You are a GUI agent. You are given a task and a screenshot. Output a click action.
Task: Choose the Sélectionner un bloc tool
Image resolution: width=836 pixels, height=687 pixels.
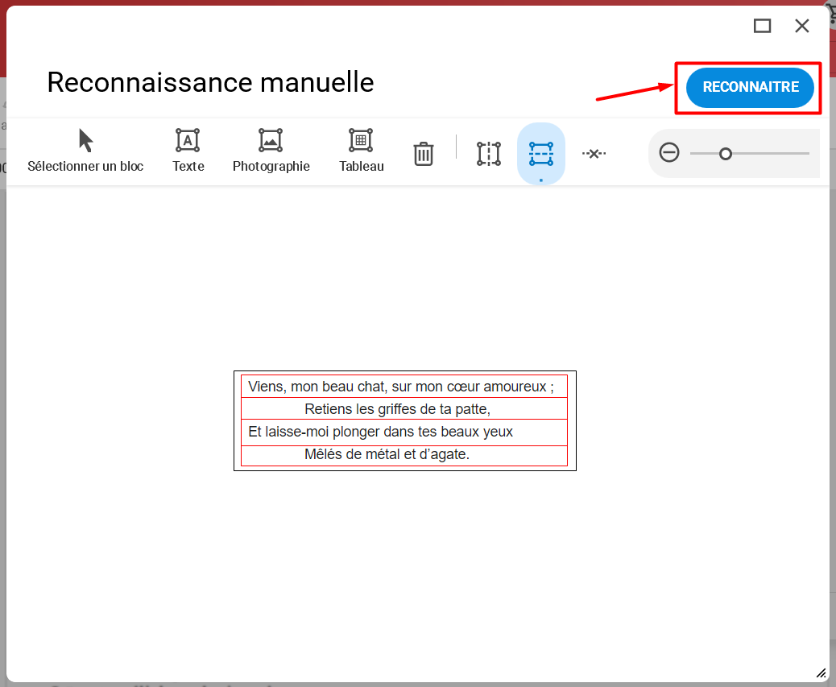point(85,151)
